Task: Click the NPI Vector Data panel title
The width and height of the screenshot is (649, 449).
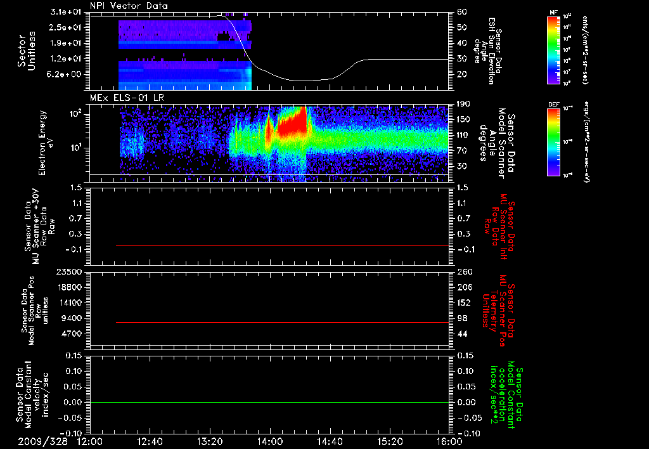Action: 129,6
